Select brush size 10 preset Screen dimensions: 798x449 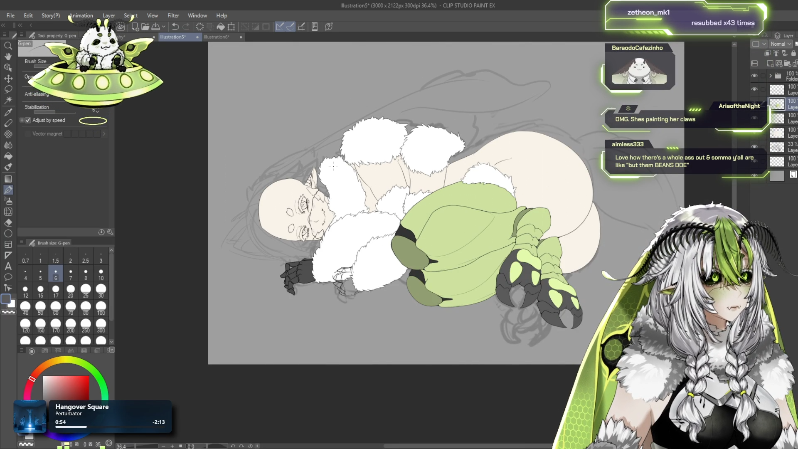click(101, 274)
